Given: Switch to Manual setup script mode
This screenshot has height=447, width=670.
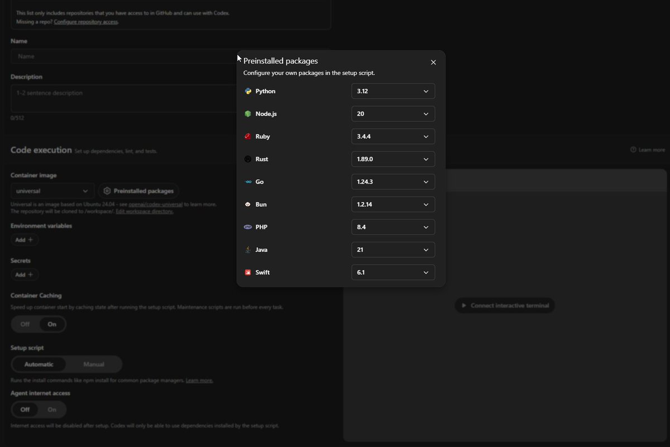Looking at the screenshot, I should click(94, 364).
